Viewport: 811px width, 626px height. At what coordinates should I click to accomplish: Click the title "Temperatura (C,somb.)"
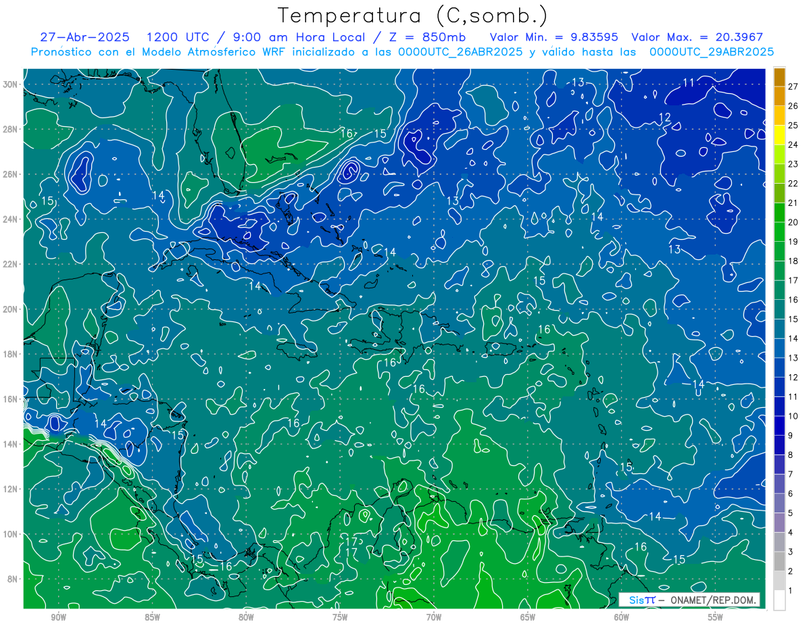[413, 16]
